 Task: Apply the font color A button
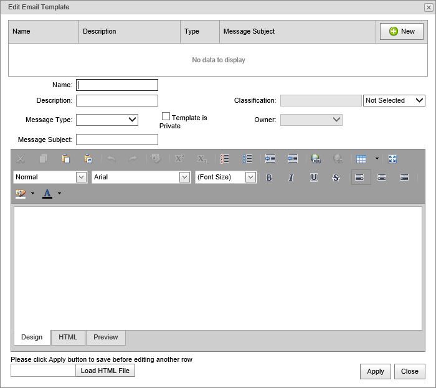click(47, 194)
